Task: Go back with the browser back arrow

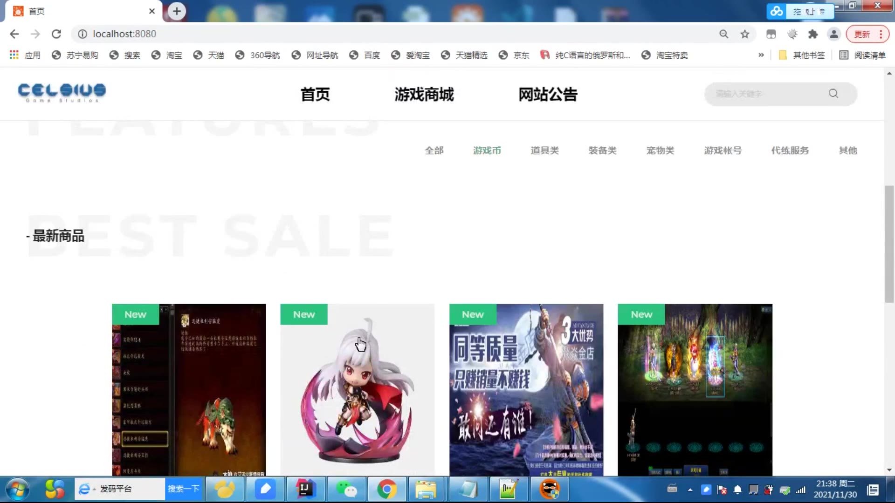Action: point(14,34)
